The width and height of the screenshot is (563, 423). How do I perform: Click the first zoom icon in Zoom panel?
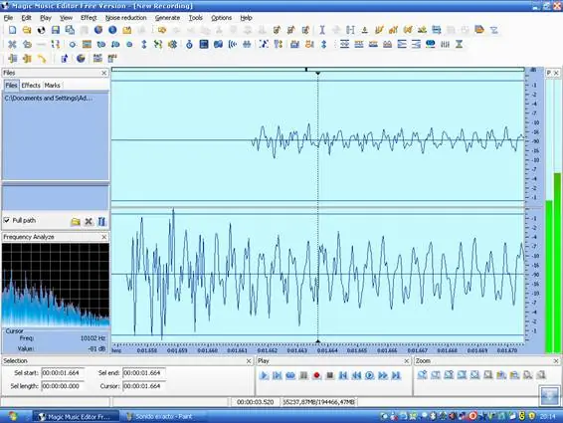coord(423,375)
